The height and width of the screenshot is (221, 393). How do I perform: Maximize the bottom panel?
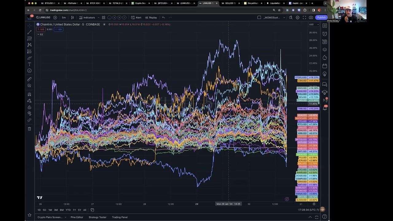[317, 217]
